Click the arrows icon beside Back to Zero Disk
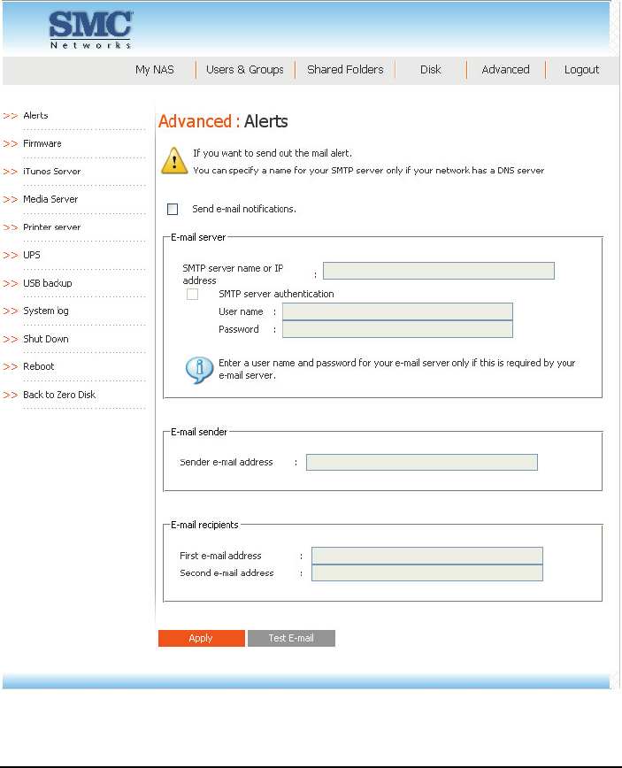This screenshot has width=622, height=768. tap(11, 396)
